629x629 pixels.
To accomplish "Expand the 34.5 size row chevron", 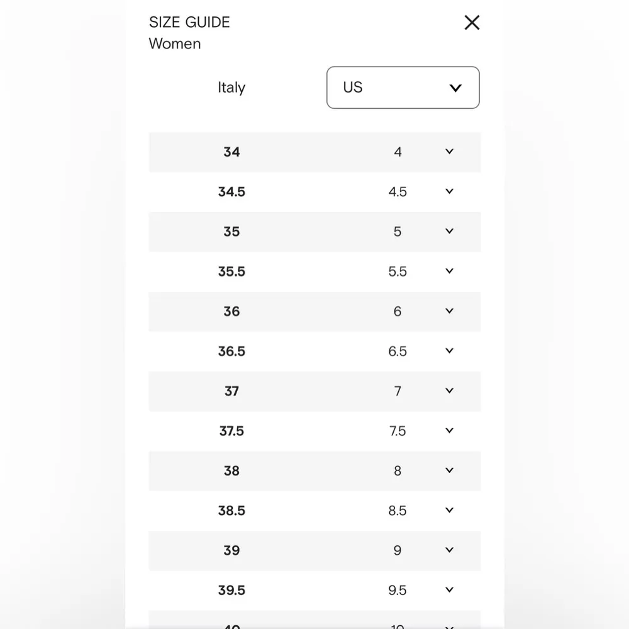I will 449,191.
